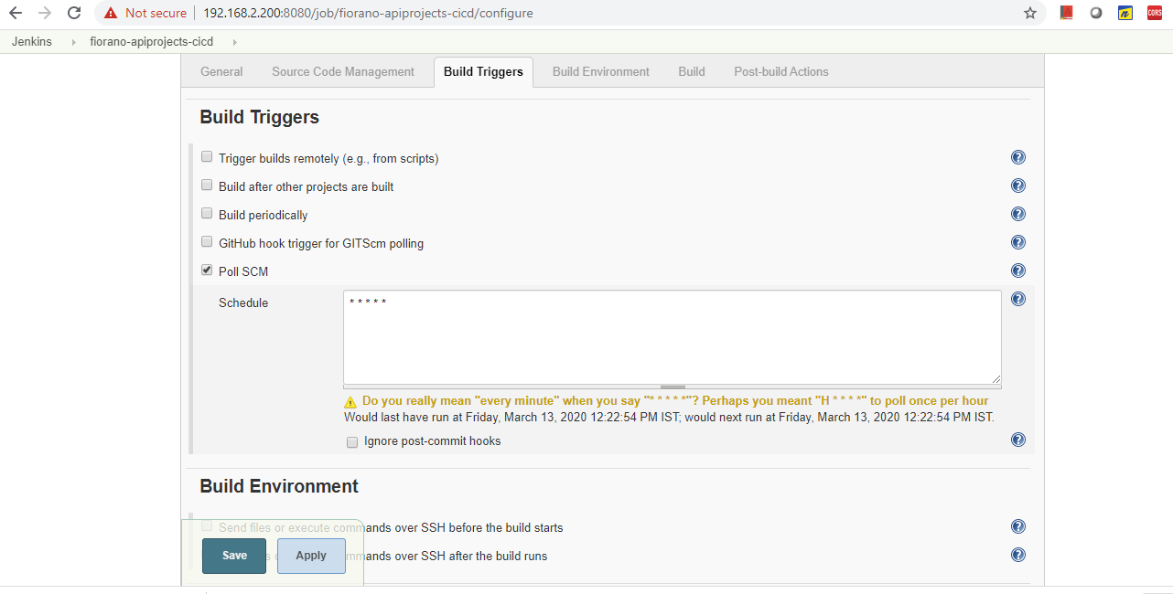Enable Build periodically checkbox
The image size is (1173, 594).
point(207,214)
